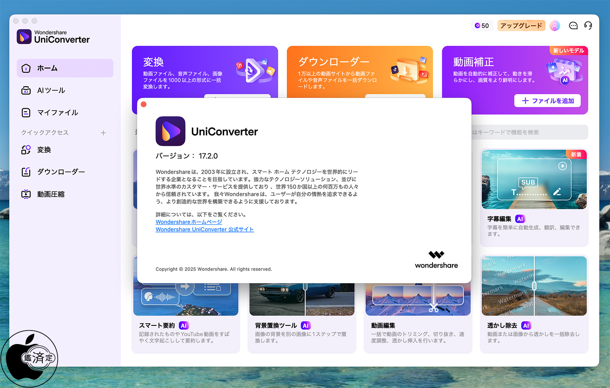This screenshot has height=388, width=610.
Task: Click the 50 credits badge
Action: click(482, 26)
